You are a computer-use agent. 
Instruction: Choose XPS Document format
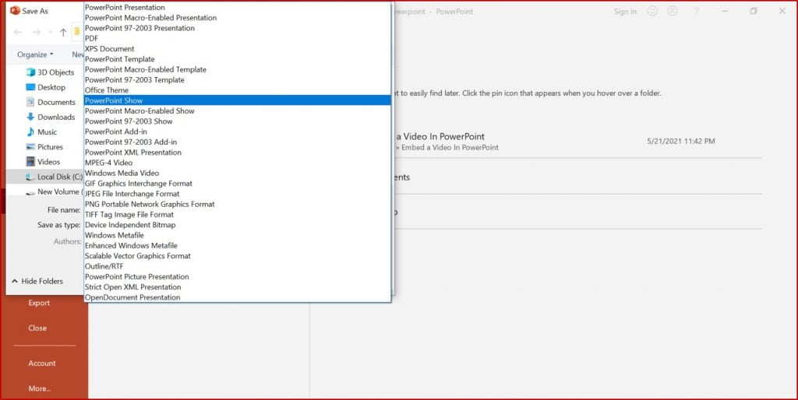(x=237, y=49)
